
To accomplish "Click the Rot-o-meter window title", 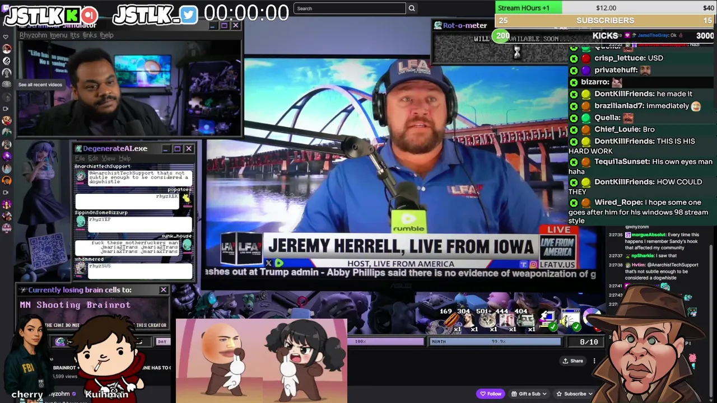I will 465,25.
